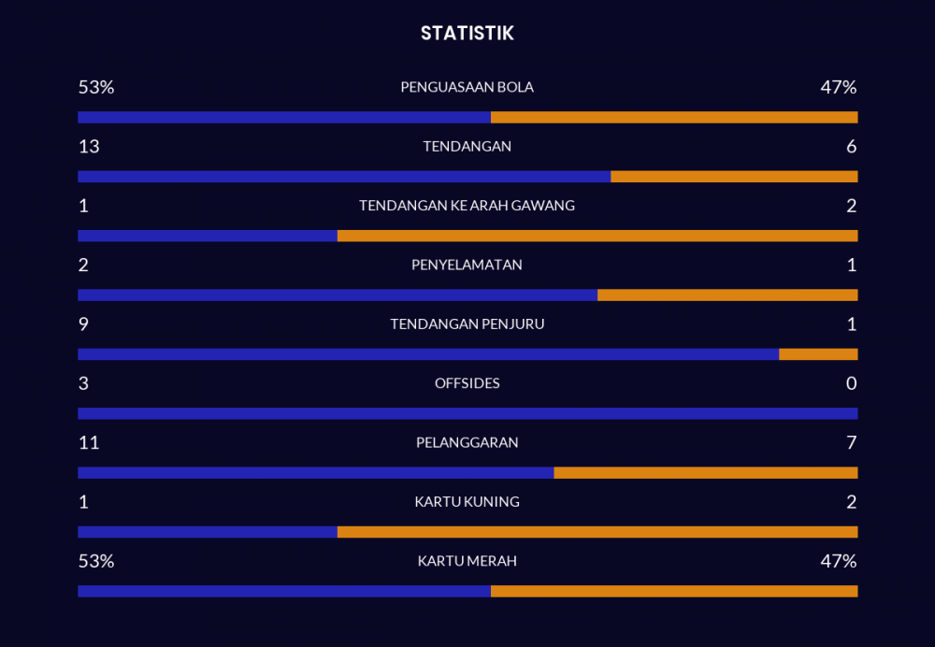Select the TENDANGAN KE ARAH GAWANG label
Image resolution: width=935 pixels, height=647 pixels.
point(467,206)
